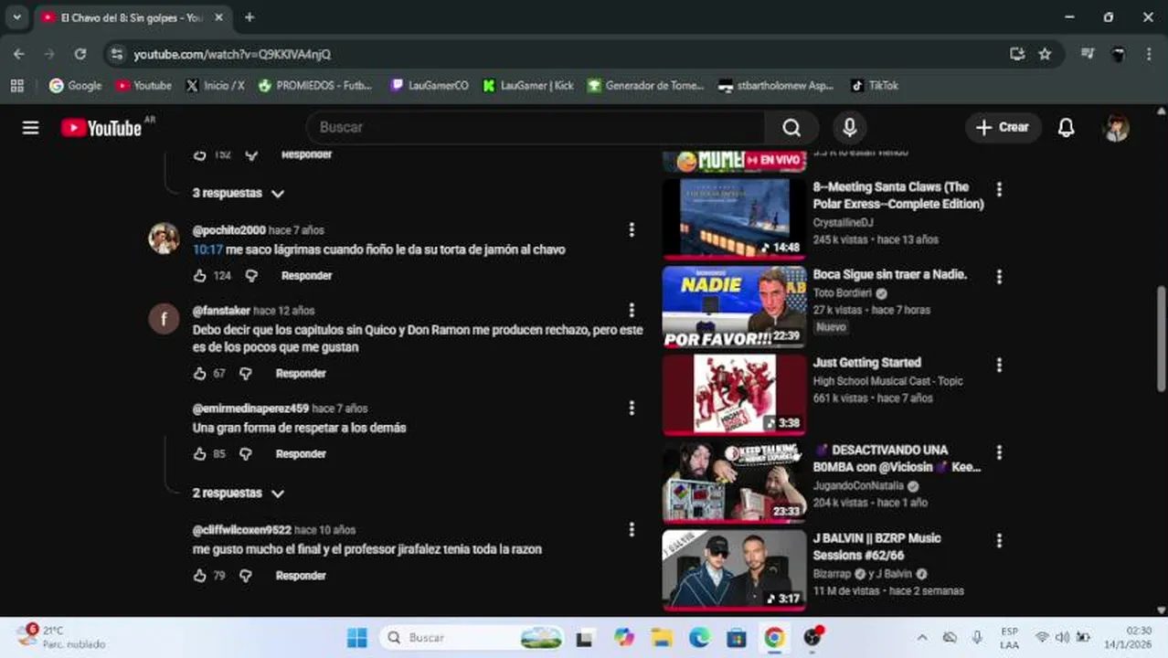Open options for Meeting Santa Claws video
This screenshot has width=1168, height=658.
pos(999,189)
